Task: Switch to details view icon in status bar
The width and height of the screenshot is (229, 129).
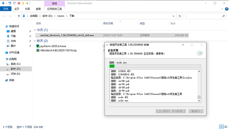Action: tap(221, 127)
